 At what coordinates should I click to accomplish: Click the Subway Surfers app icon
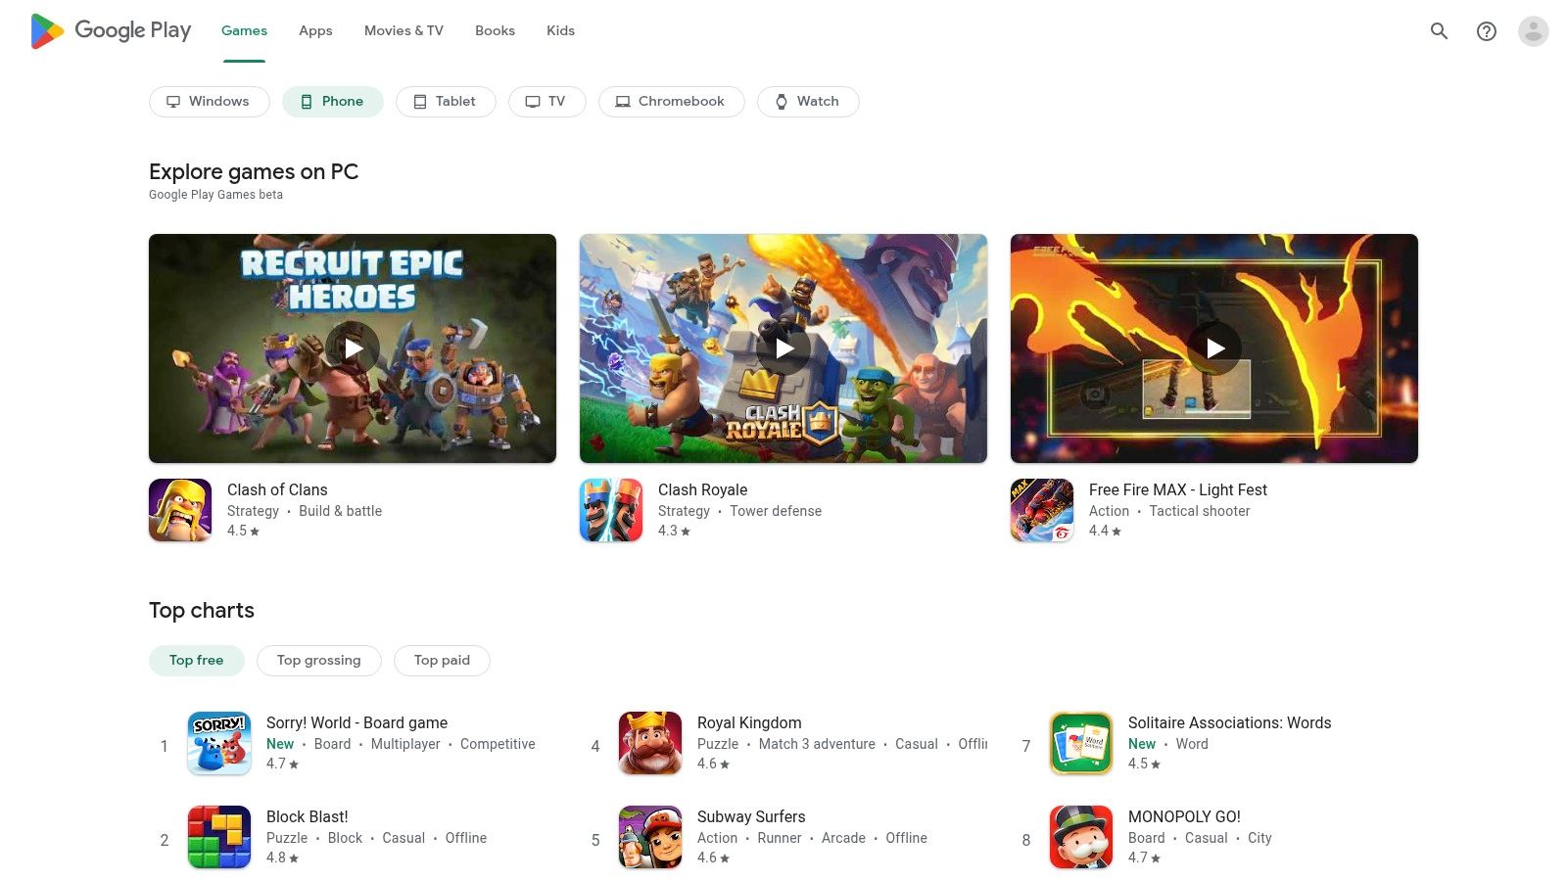tap(649, 837)
